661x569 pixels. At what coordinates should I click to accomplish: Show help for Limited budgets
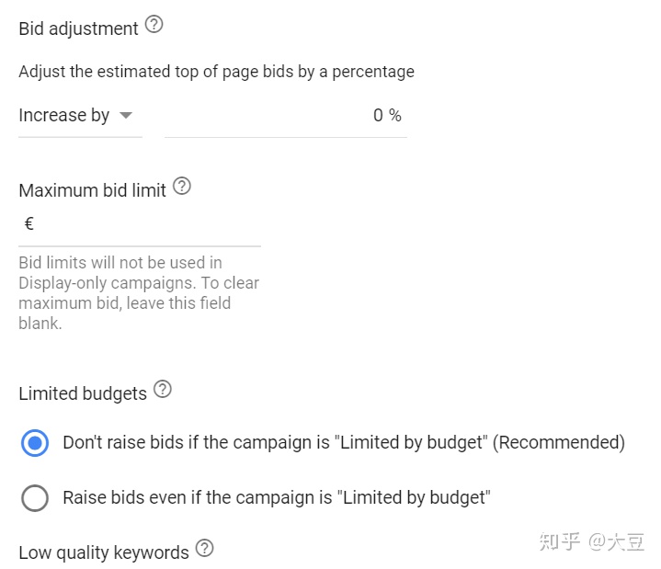point(163,389)
